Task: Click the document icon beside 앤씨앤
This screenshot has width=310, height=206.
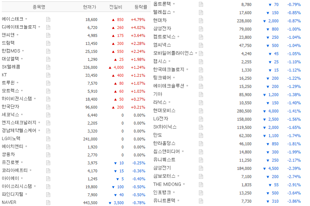Action: click(x=48, y=35)
